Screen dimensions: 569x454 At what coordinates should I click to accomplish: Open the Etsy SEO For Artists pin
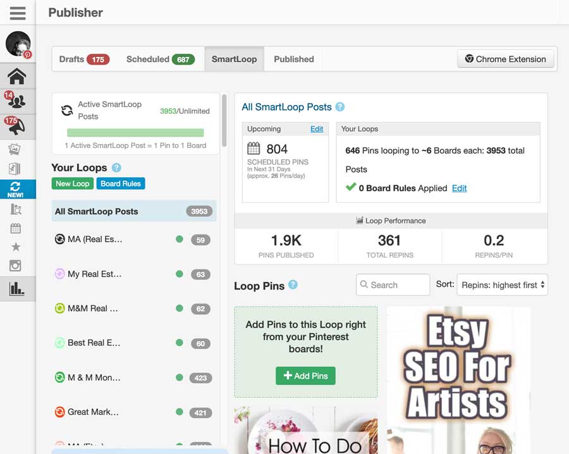click(x=459, y=380)
